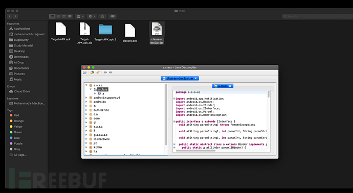The height and width of the screenshot is (193, 353).
Task: Select the Purple tag in sidebar
Action: 16,143
